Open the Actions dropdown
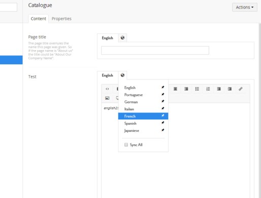The height and width of the screenshot is (198, 261). (x=245, y=7)
